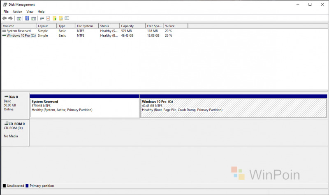Viewport: 329px width, 195px height.
Task: Click Simple layout in the Windows 10 Pro row
Action: tap(43, 35)
